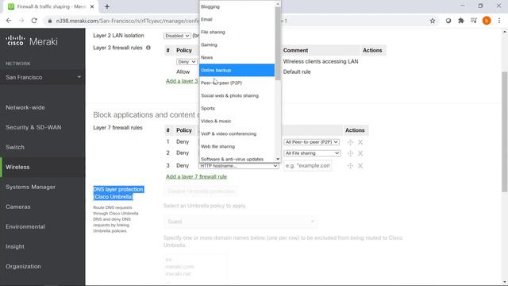508x286 pixels.
Task: Click the hostname field showing example.com
Action: click(x=308, y=165)
